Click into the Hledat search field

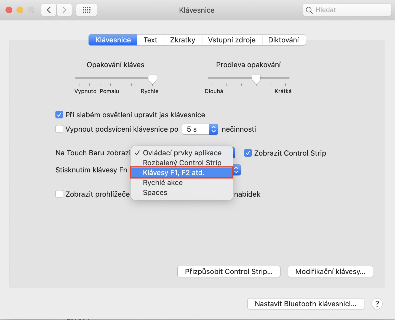pos(347,10)
